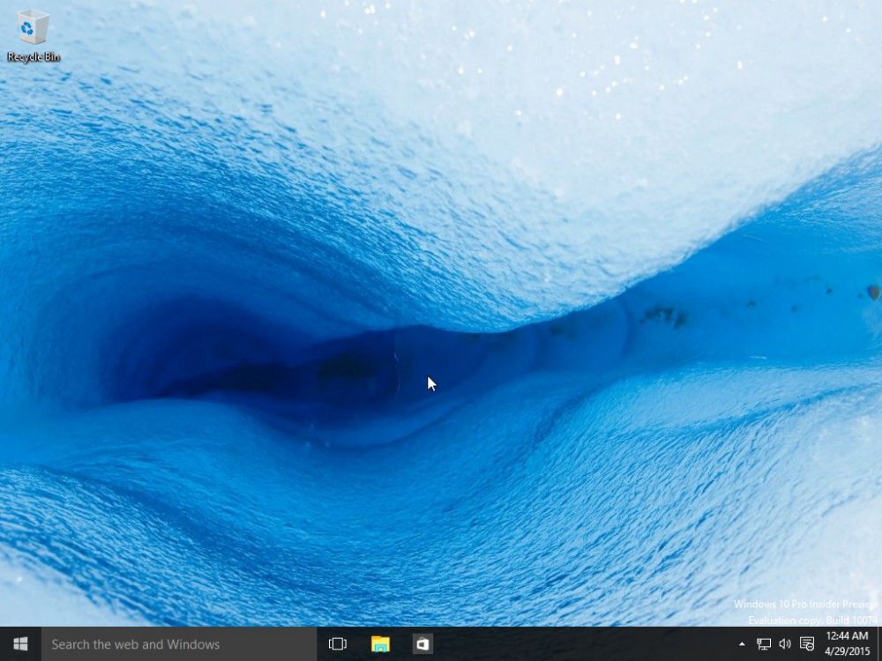Click the speaker icon in the system tray
The image size is (882, 661).
point(784,644)
